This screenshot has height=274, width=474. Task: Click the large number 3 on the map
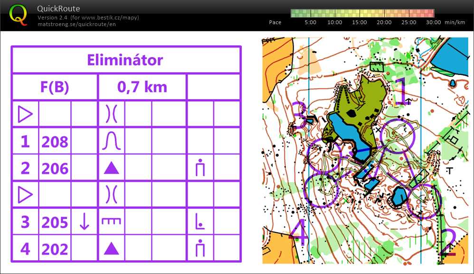point(299,116)
